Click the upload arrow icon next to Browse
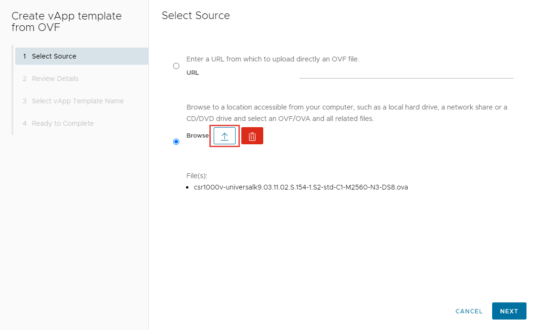Screen dimensions: 547x330 pos(225,137)
